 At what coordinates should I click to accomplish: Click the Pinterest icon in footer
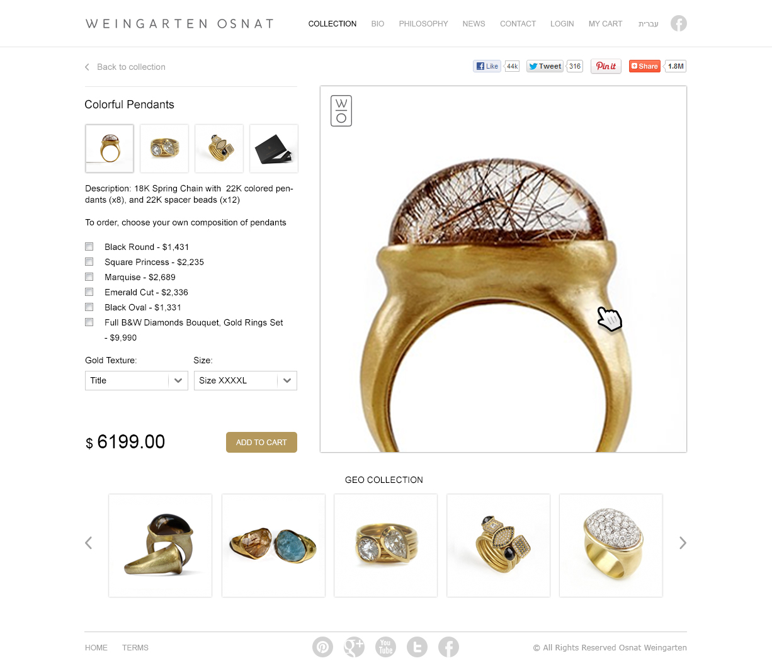click(322, 647)
